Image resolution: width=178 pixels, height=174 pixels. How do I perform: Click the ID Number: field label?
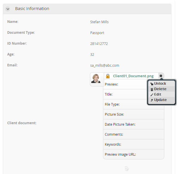tap(17, 43)
